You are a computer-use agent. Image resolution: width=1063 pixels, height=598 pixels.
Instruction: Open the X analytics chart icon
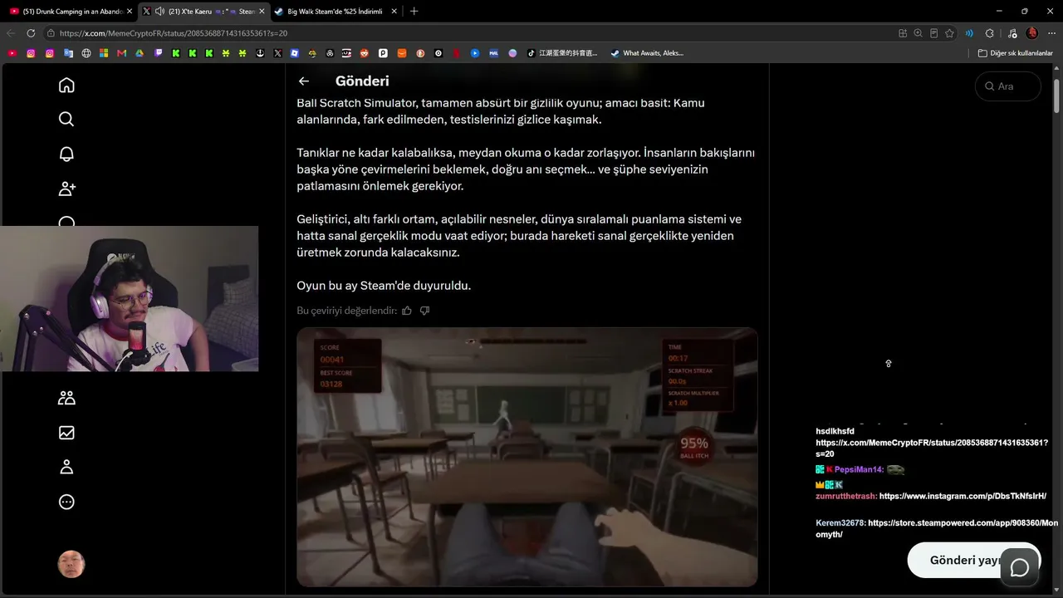66,433
